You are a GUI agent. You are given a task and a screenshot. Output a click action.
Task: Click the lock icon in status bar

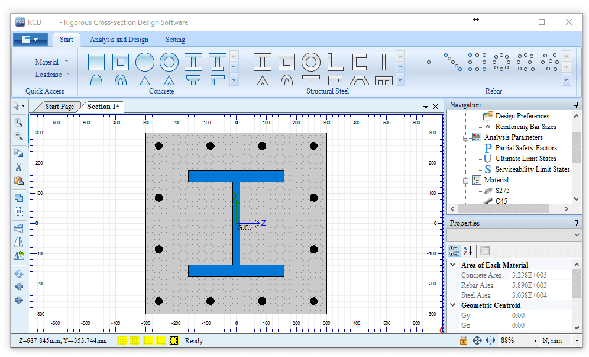point(464,340)
